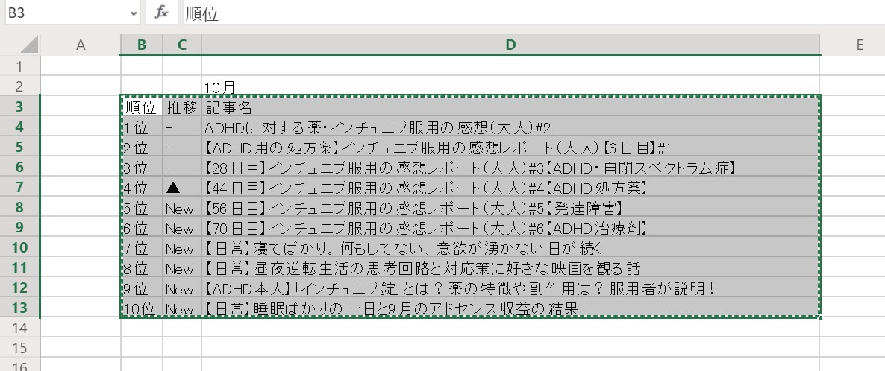Click article title 寝てばかり。何もしてない

pyautogui.click(x=510, y=247)
